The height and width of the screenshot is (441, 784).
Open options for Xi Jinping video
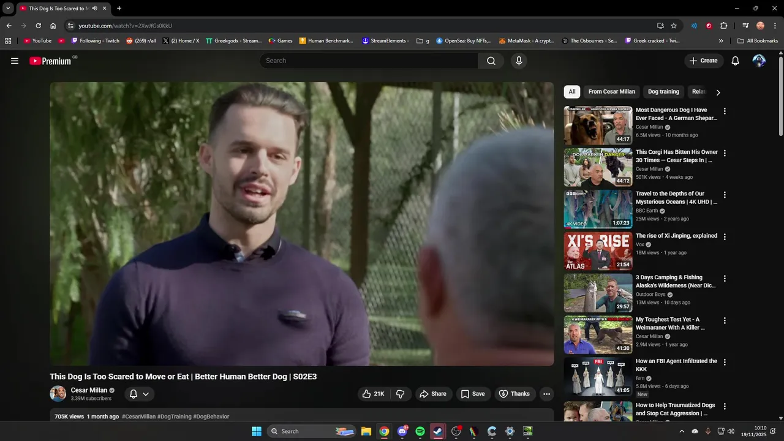point(725,236)
